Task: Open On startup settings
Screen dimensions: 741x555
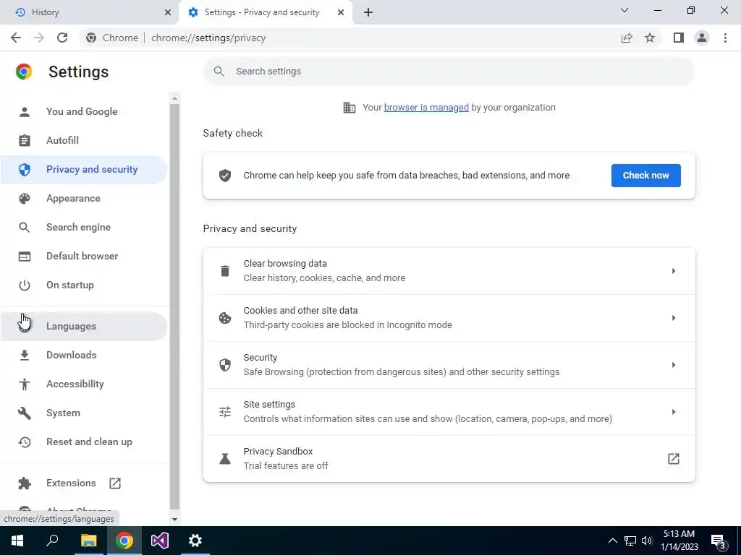Action: coord(83,285)
